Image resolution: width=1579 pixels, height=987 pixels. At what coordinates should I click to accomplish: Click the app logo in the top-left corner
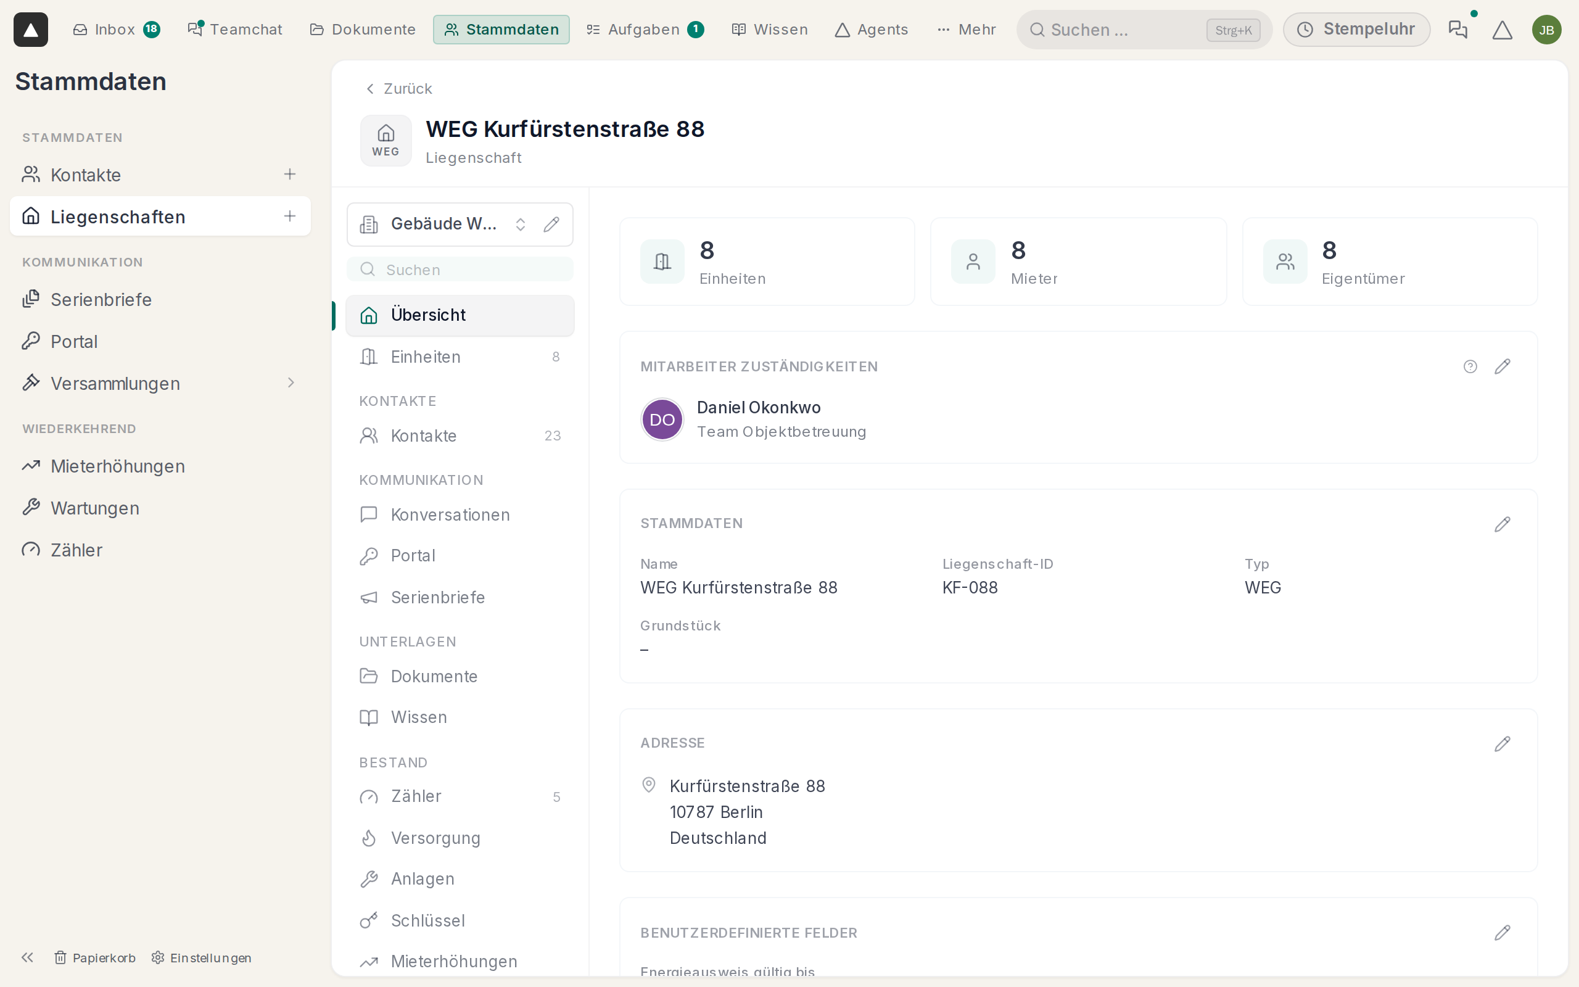click(31, 30)
